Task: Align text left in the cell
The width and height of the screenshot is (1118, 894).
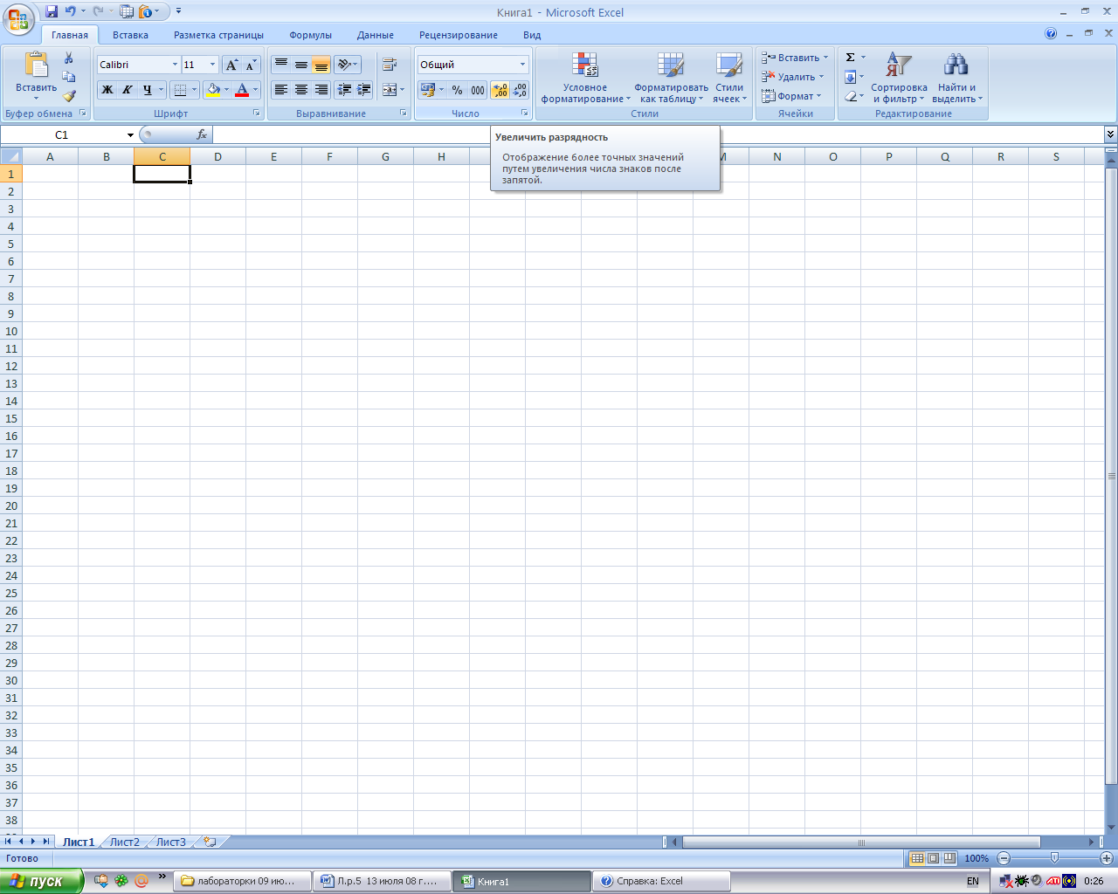Action: [280, 89]
